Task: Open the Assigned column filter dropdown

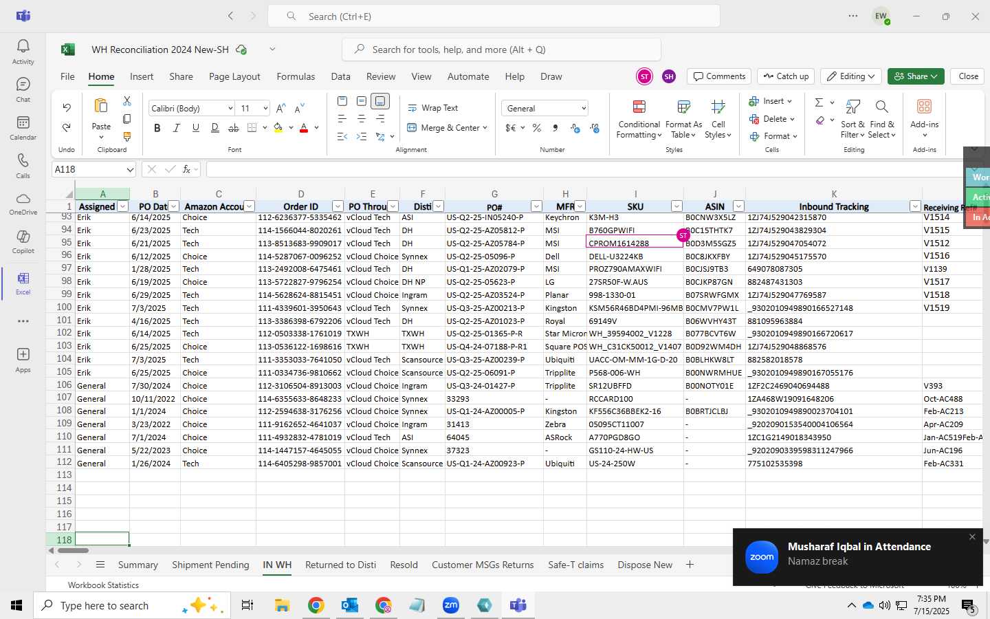Action: (122, 206)
